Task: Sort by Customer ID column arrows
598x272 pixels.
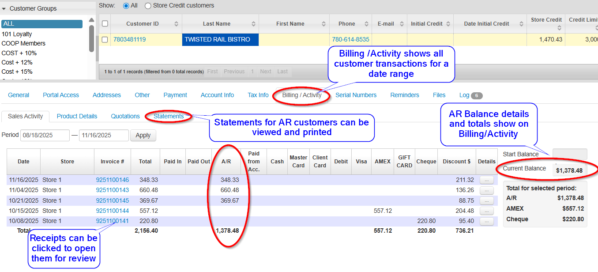Action: coord(177,24)
